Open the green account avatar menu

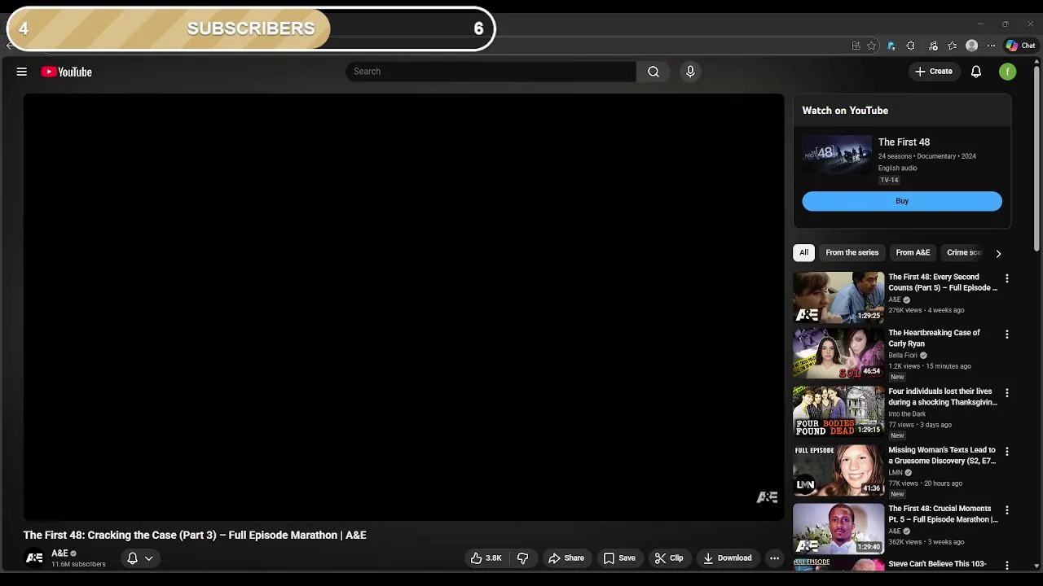click(1008, 72)
